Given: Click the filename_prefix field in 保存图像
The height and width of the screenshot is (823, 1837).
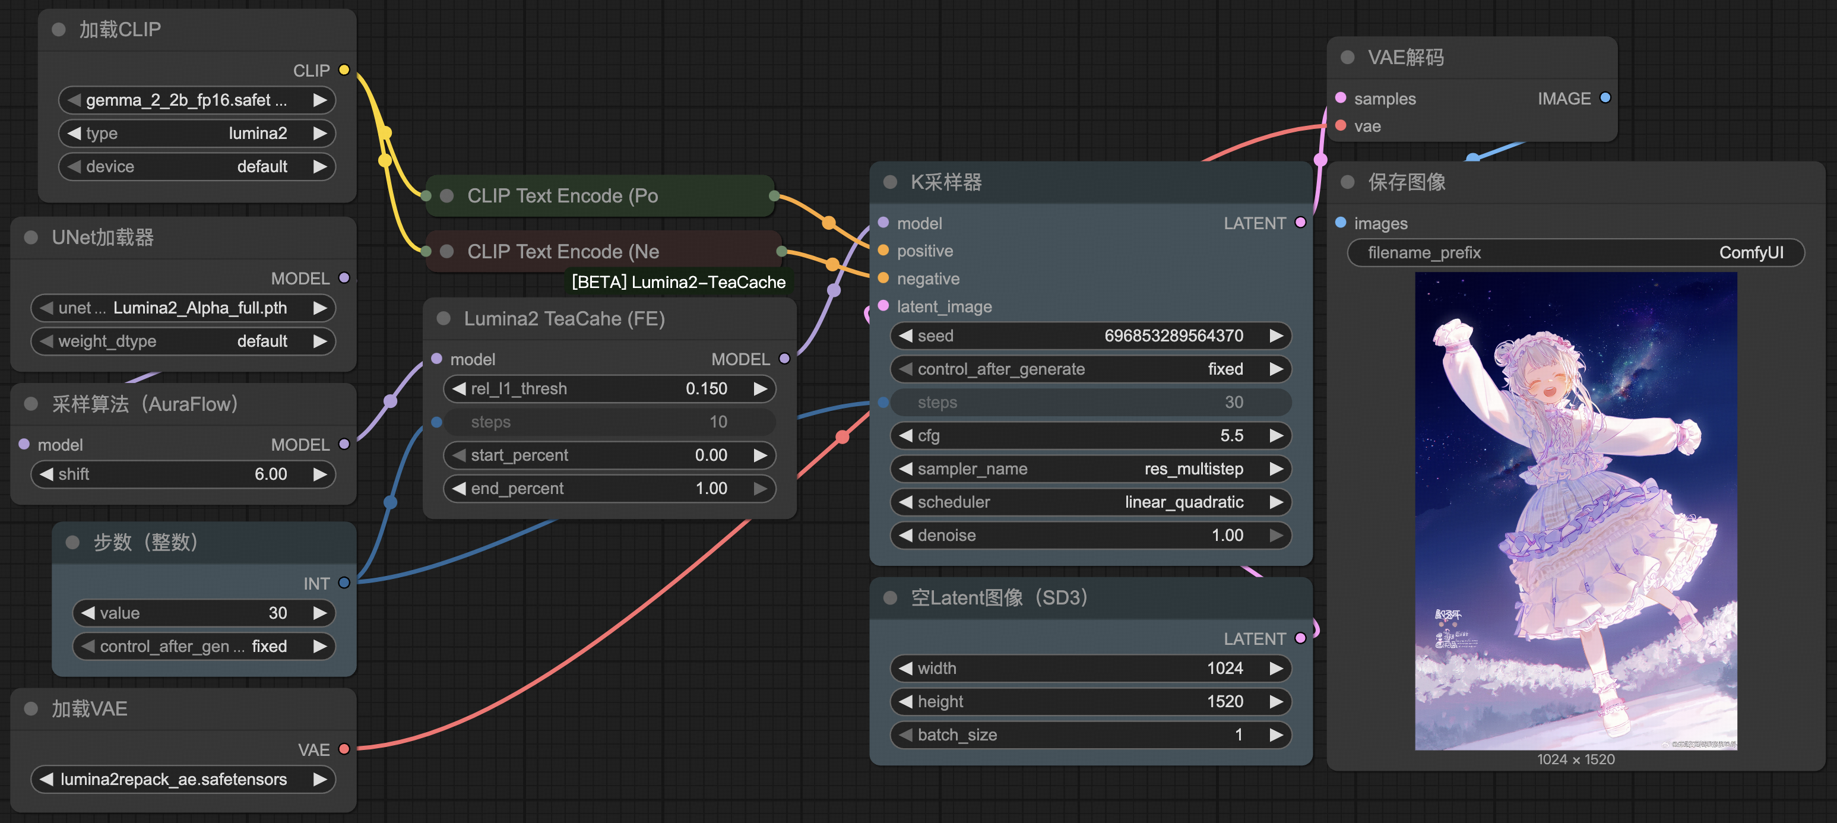Looking at the screenshot, I should point(1576,252).
